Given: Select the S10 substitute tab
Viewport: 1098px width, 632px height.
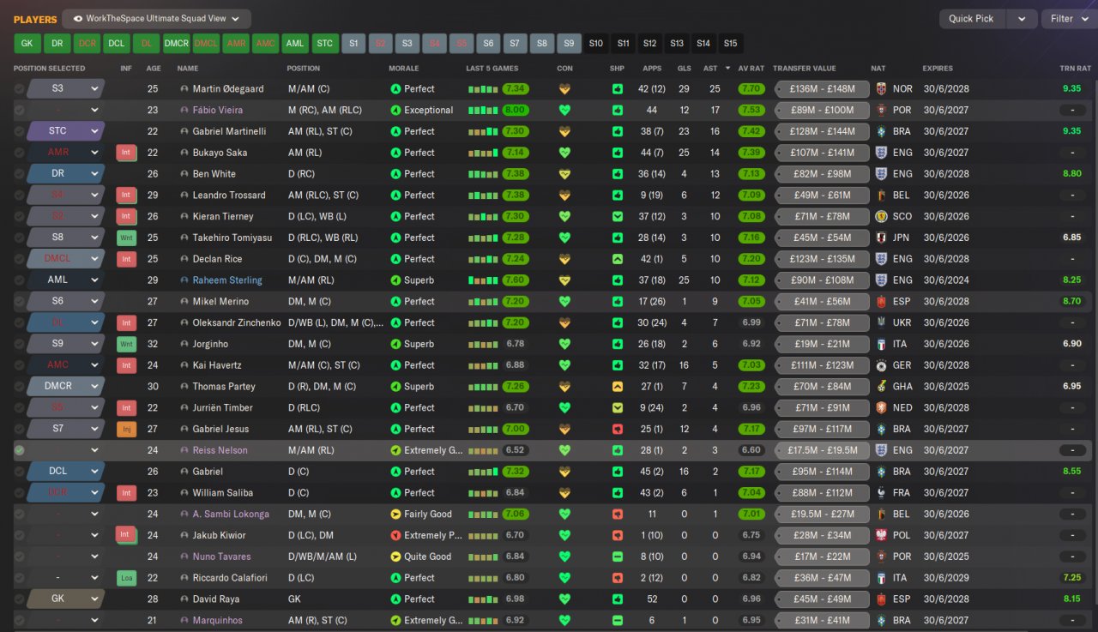Looking at the screenshot, I should click(x=596, y=44).
